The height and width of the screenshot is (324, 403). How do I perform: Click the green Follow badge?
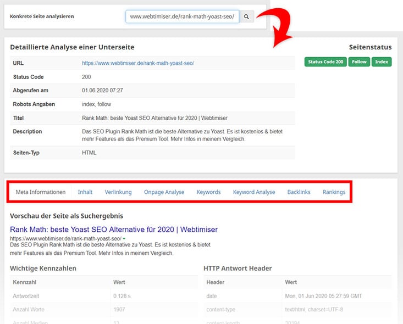coord(359,62)
